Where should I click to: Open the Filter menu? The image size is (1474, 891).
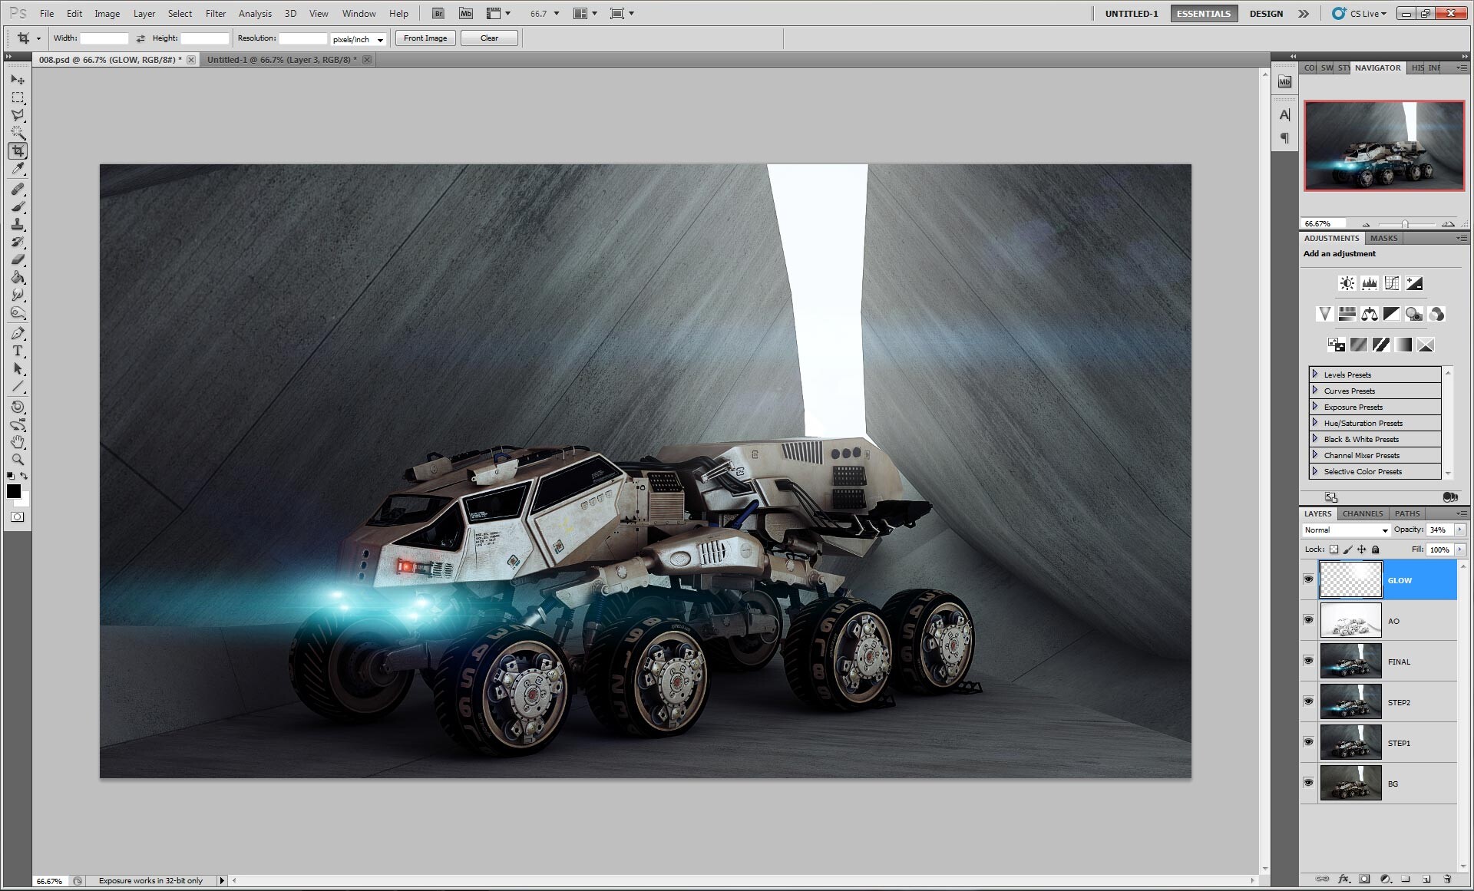(x=216, y=13)
